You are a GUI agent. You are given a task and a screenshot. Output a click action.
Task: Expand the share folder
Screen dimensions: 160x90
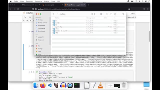[x=53, y=29]
